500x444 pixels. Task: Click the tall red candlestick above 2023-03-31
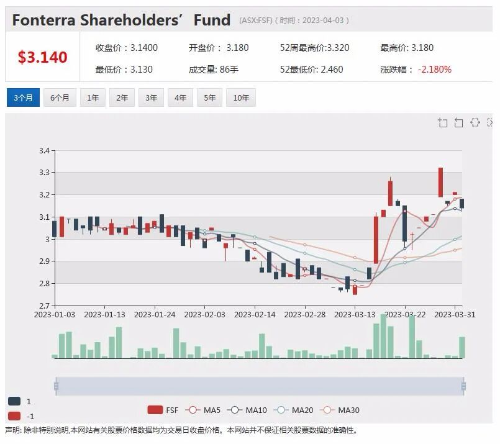(440, 183)
